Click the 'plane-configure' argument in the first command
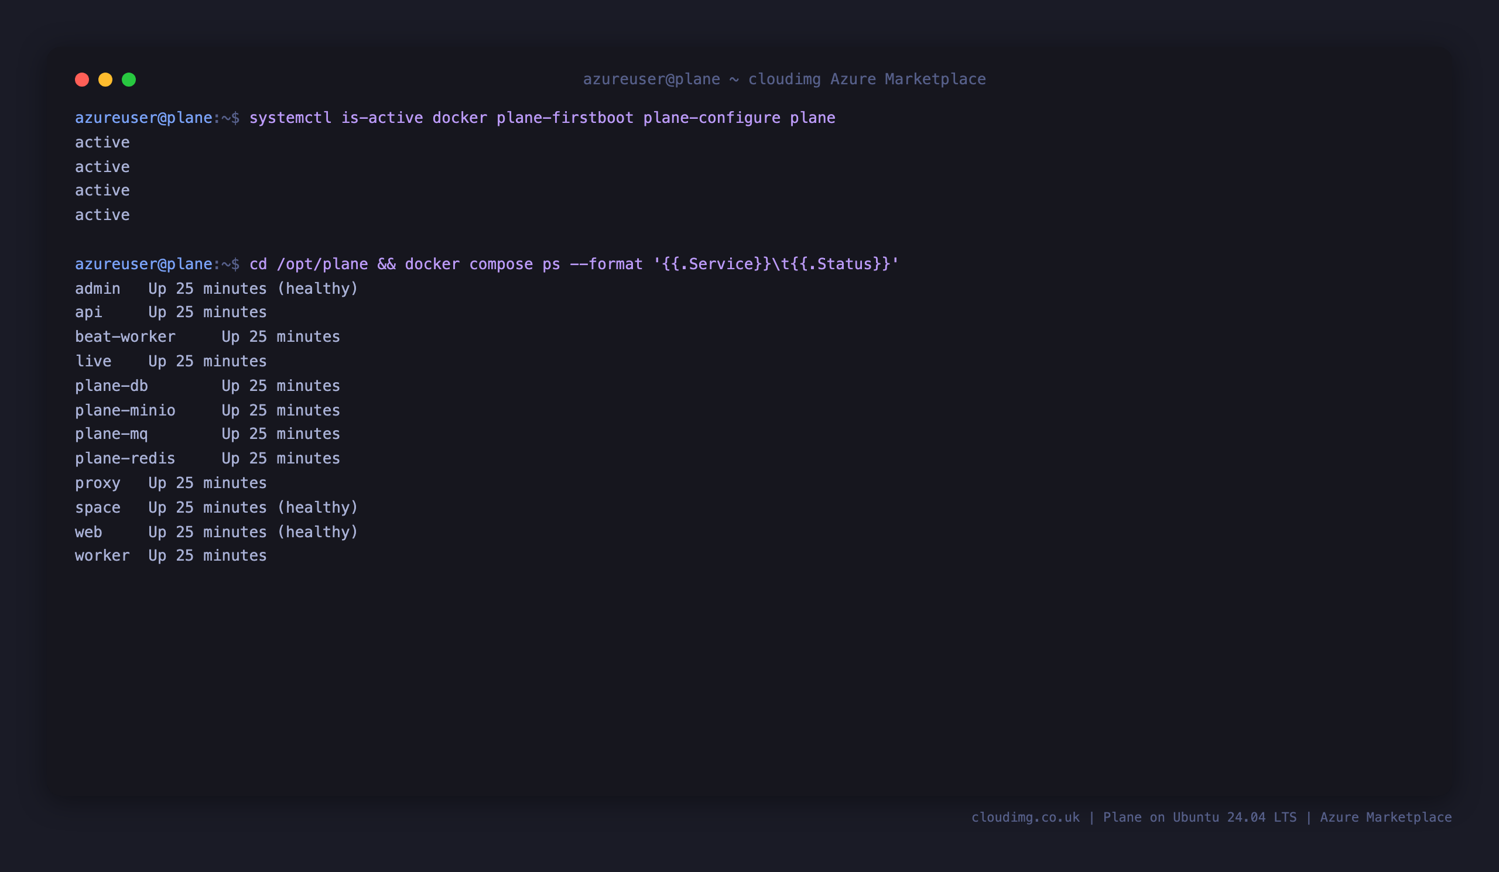The height and width of the screenshot is (872, 1499). (x=711, y=118)
